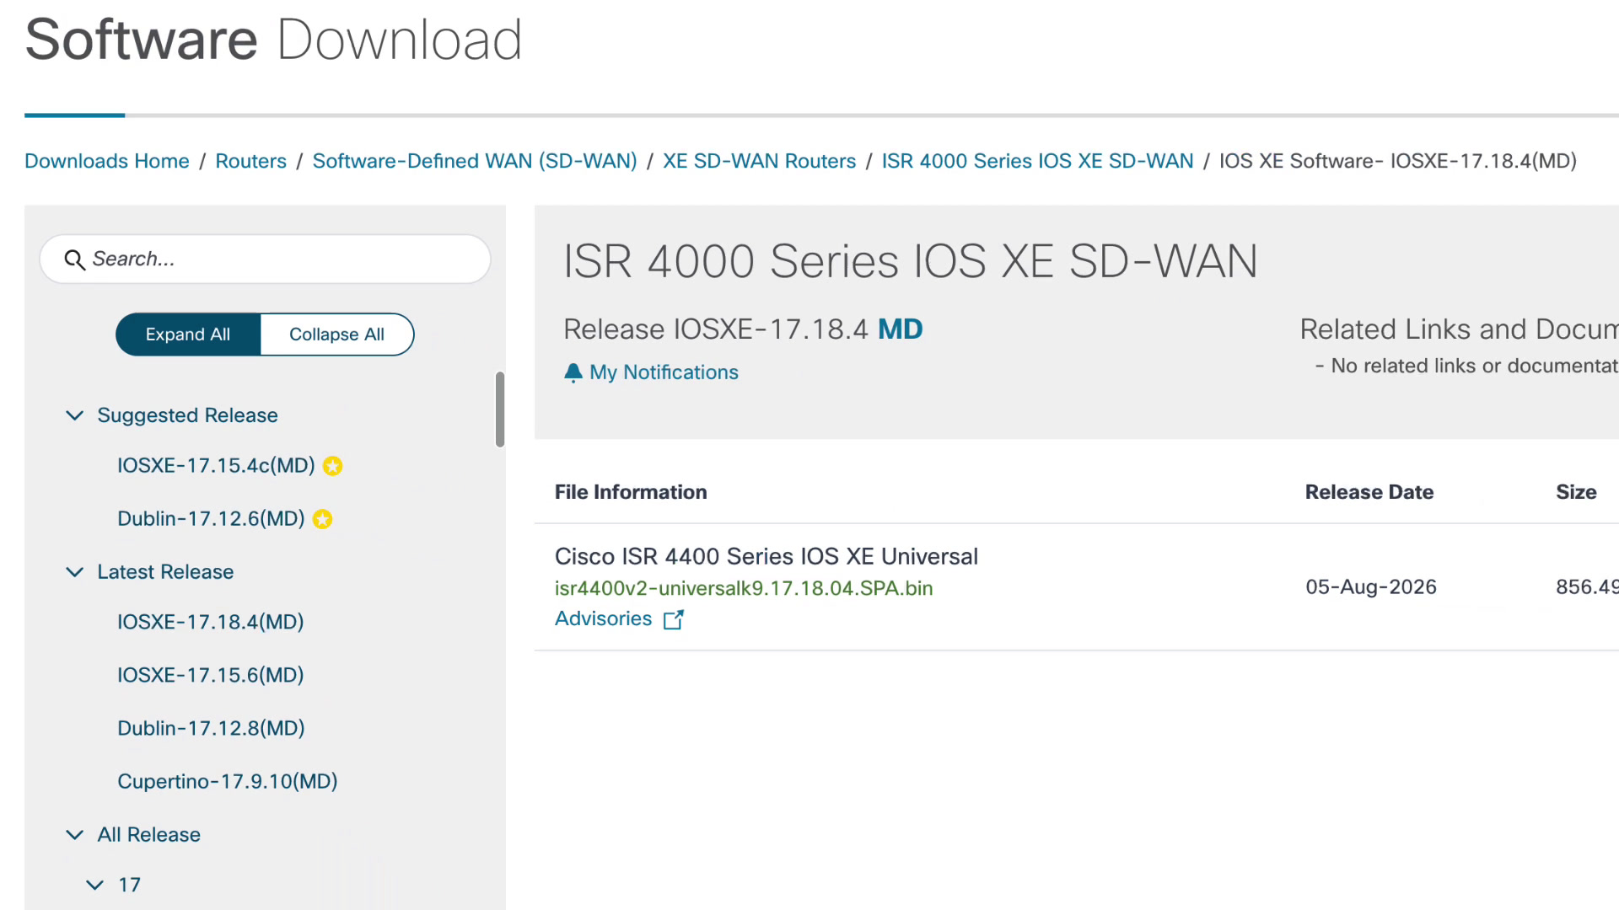Open XE SD-WAN Routers breadcrumb
1619x910 pixels.
click(759, 161)
